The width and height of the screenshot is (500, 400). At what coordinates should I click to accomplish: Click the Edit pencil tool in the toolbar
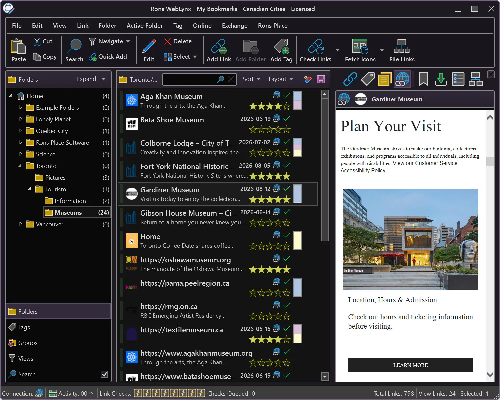[149, 50]
